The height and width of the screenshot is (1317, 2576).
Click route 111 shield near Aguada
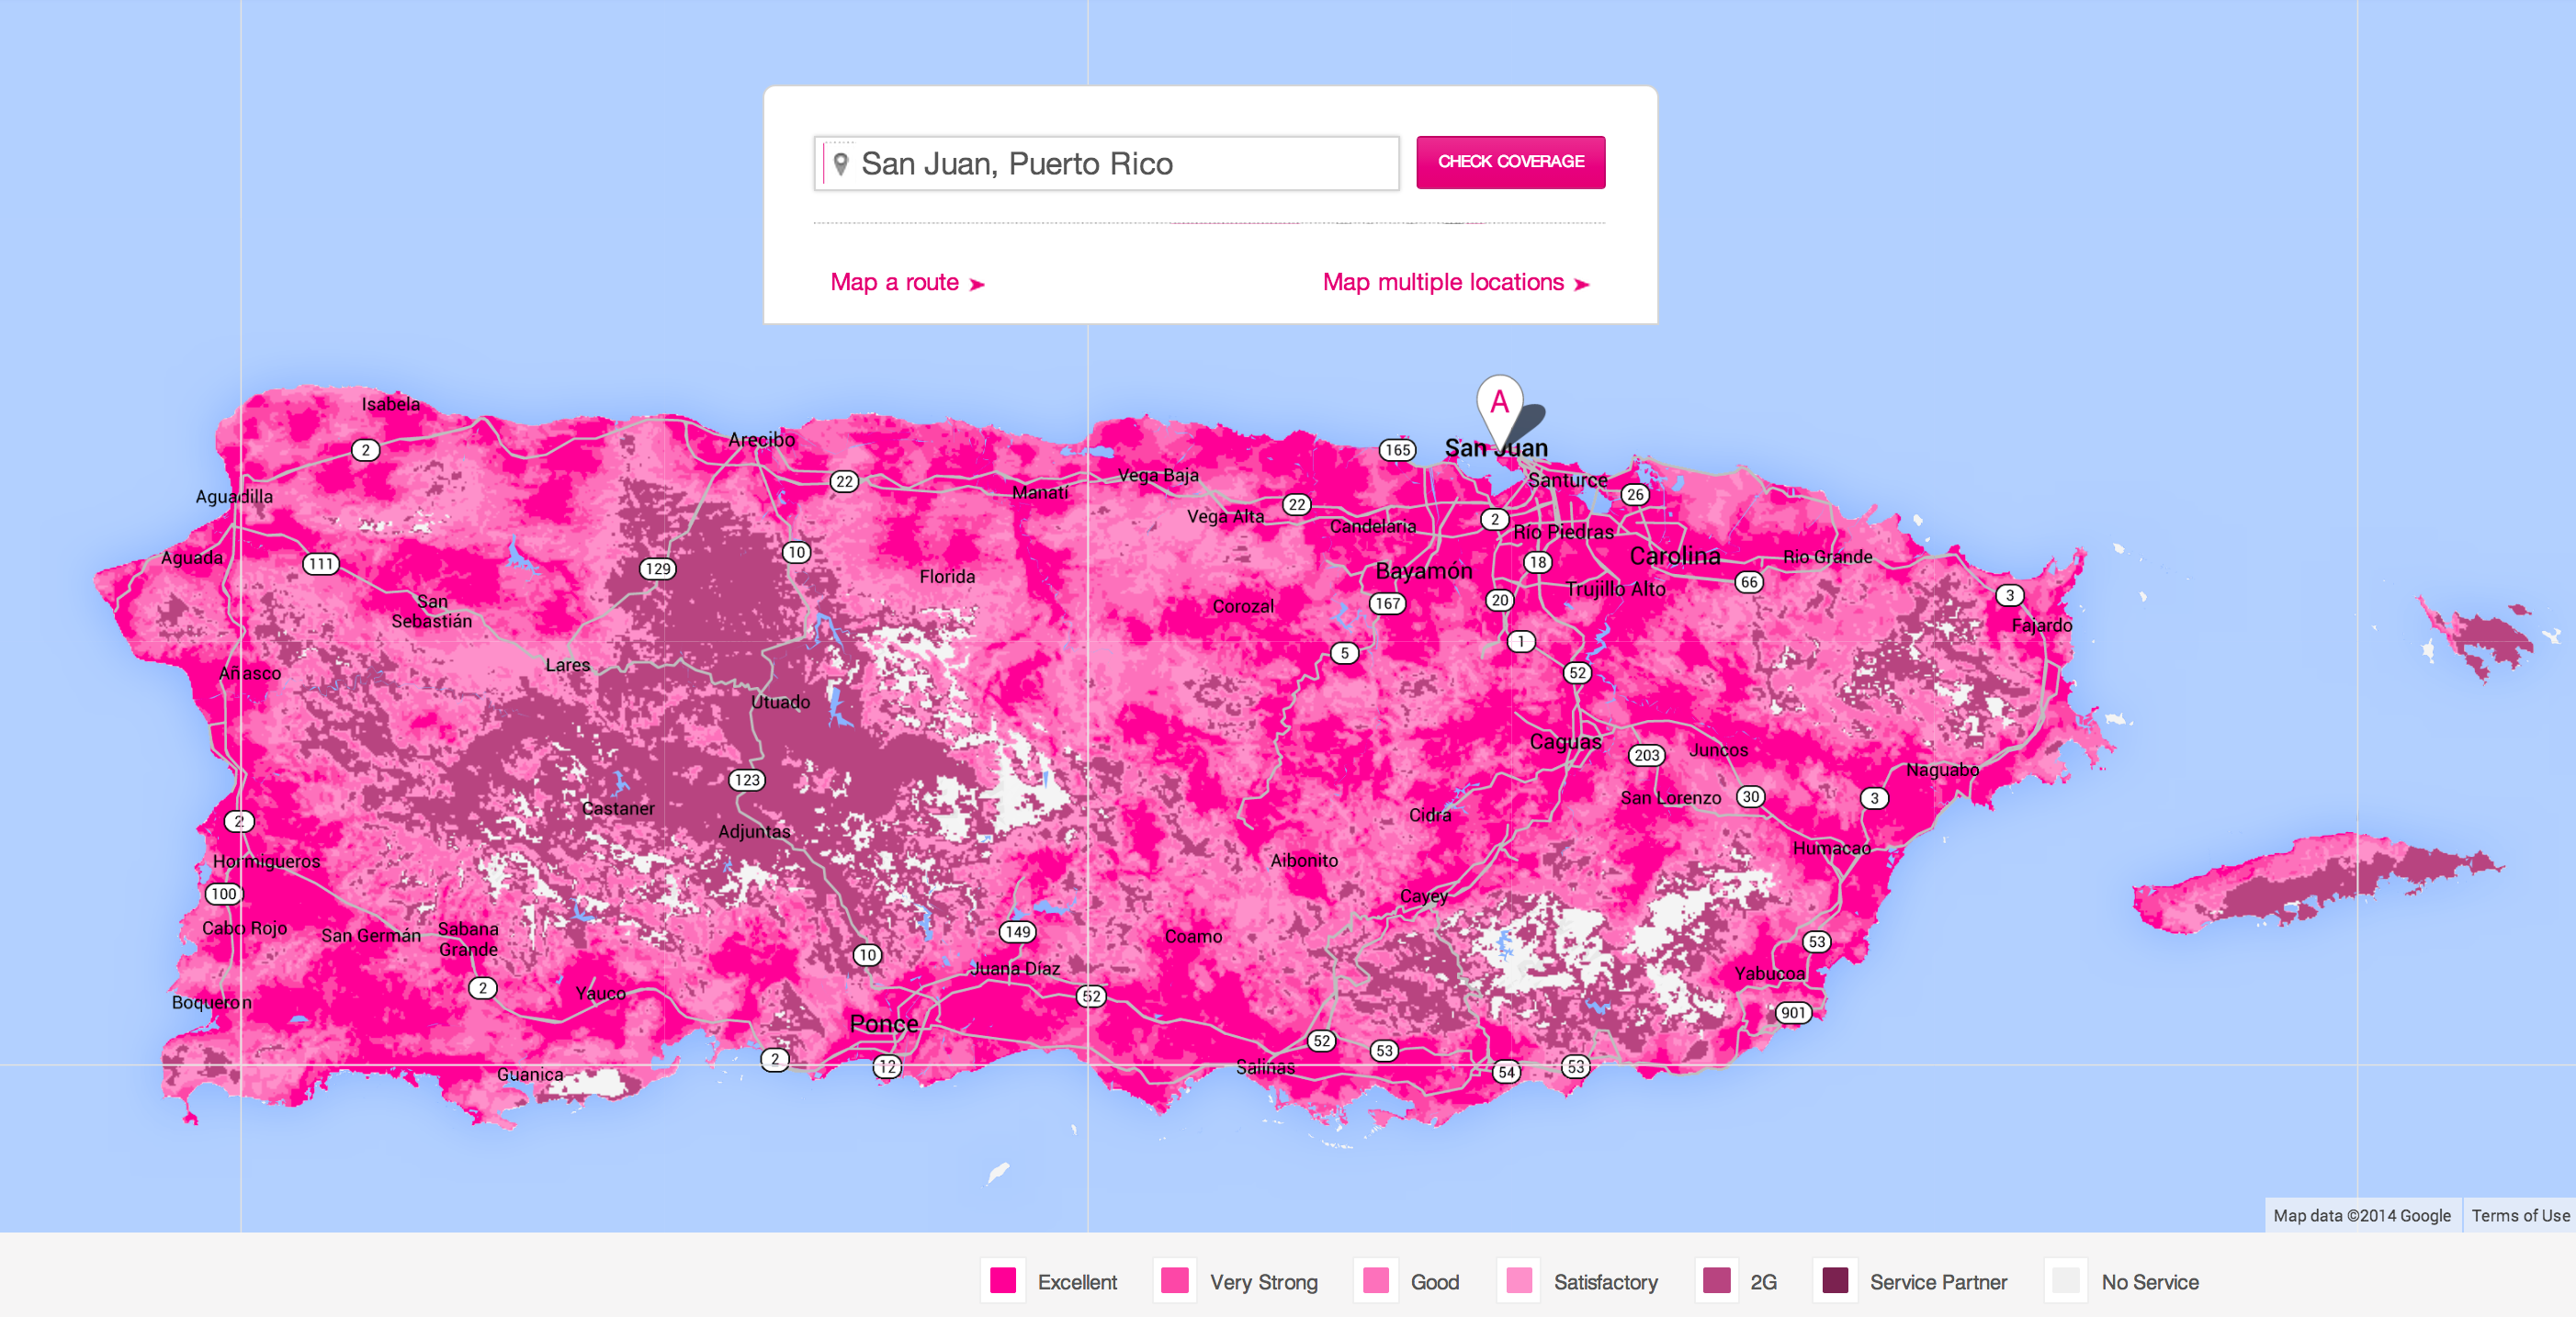pyautogui.click(x=320, y=564)
